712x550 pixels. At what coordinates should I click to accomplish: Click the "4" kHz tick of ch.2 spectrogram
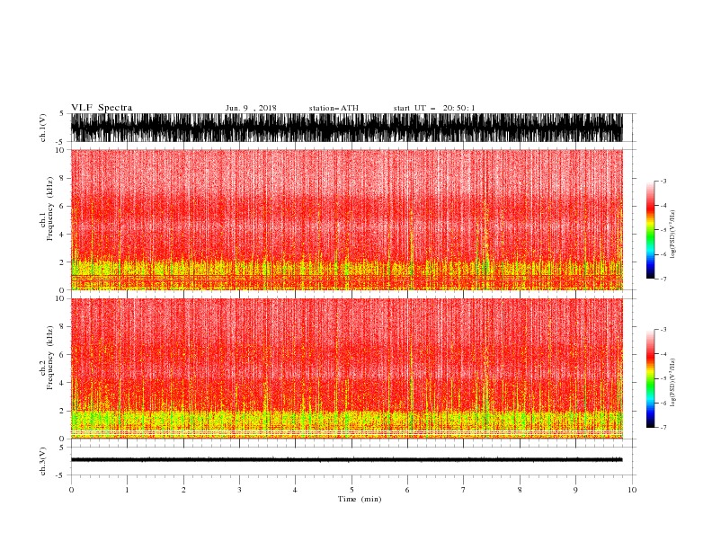pyautogui.click(x=62, y=383)
